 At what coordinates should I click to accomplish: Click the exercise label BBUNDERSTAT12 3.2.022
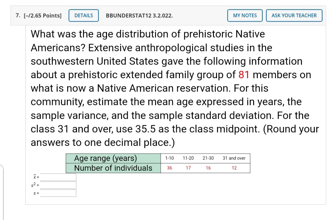coord(139,16)
